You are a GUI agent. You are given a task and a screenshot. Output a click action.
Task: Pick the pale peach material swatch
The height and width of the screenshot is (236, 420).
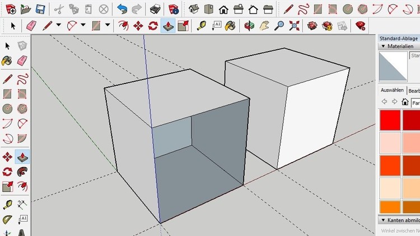tap(390, 188)
